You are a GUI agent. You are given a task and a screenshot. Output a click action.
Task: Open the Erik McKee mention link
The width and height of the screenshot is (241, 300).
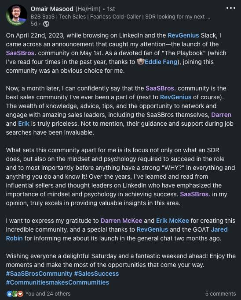point(172,221)
